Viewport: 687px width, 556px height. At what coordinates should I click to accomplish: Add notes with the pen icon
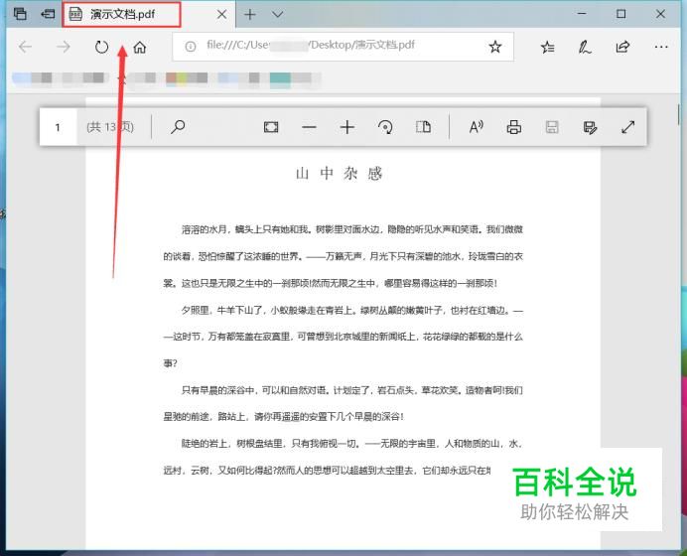click(585, 47)
